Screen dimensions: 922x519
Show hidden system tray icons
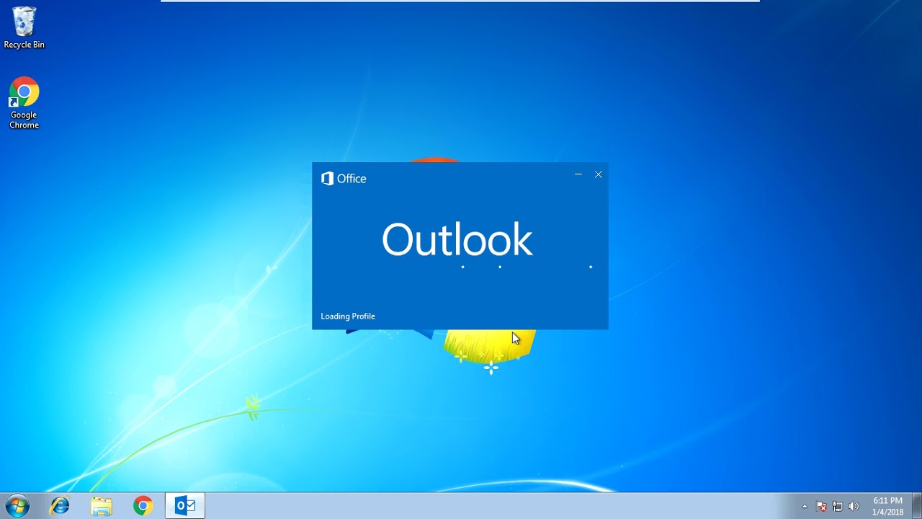805,507
